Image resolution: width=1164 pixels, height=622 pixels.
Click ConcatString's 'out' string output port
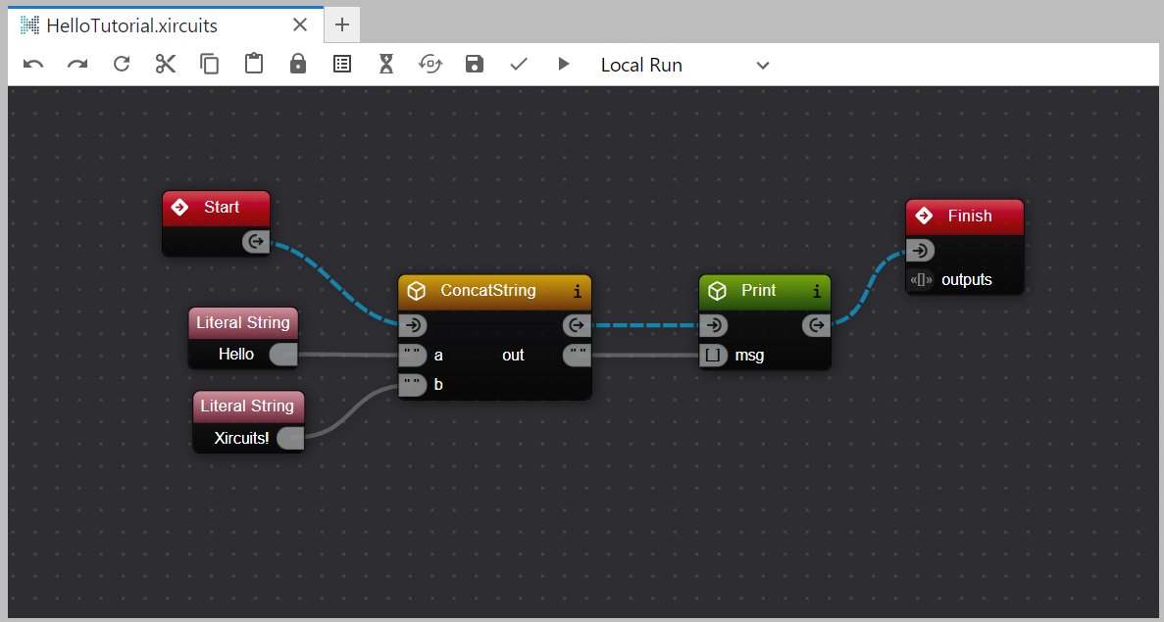(x=577, y=356)
